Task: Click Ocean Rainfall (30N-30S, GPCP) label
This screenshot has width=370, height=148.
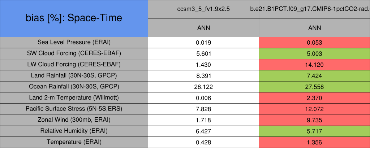Action: pos(74,87)
